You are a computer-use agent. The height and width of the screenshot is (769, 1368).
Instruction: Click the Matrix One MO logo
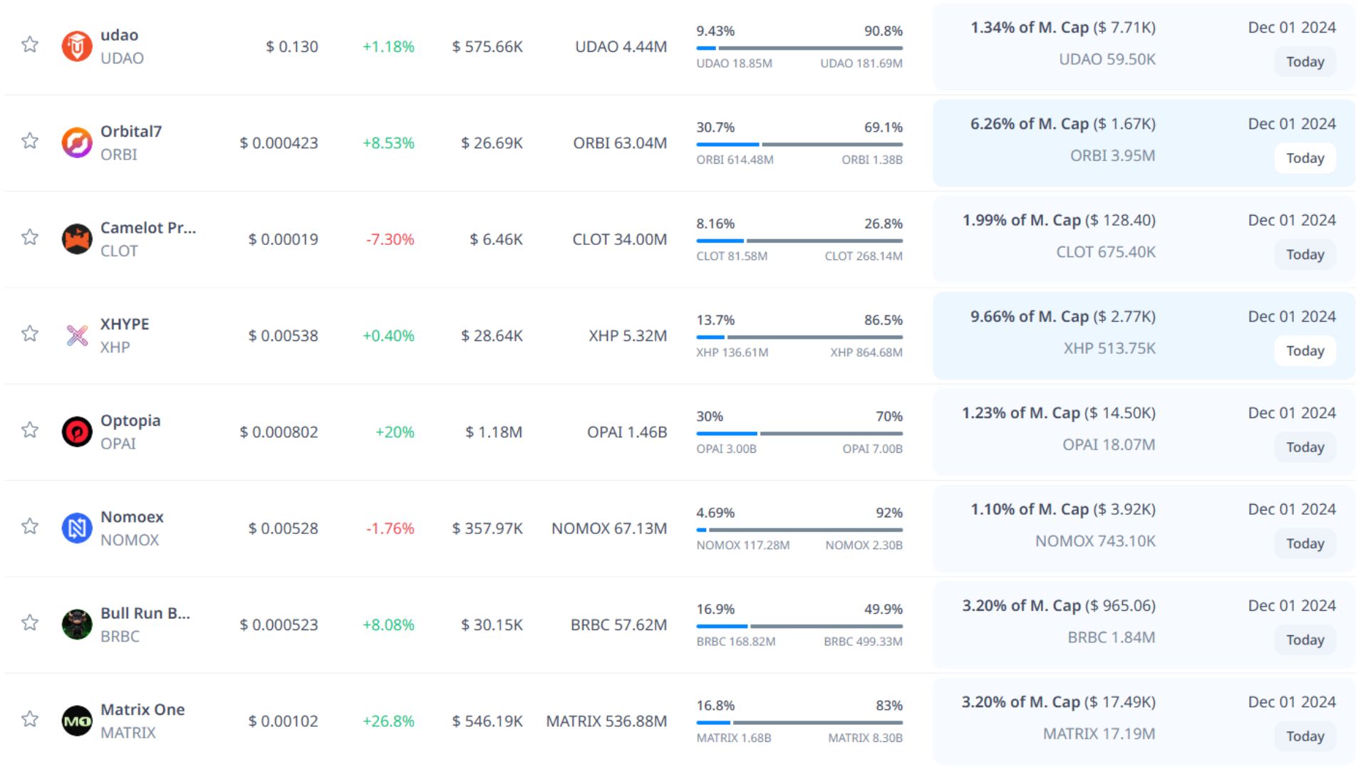(x=77, y=721)
